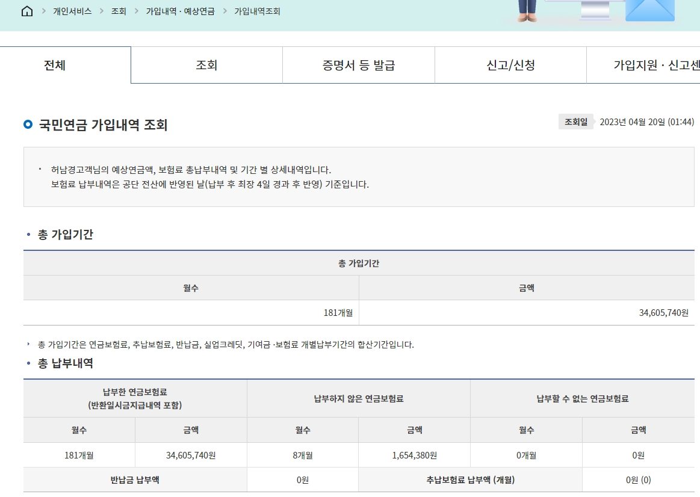700x497 pixels.
Task: Click the 조회일 label badge
Action: pyautogui.click(x=576, y=122)
